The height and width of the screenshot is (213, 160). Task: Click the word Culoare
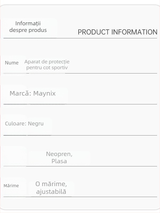click(x=15, y=124)
